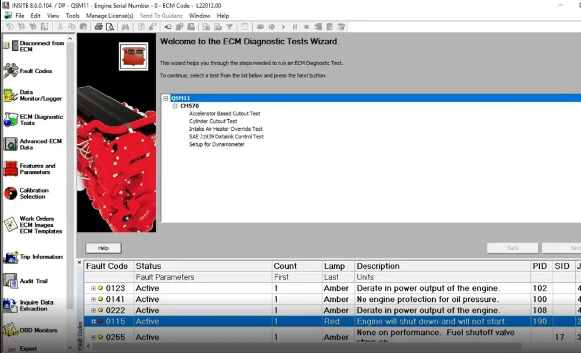Click the Print toolbar icon

pos(98,27)
